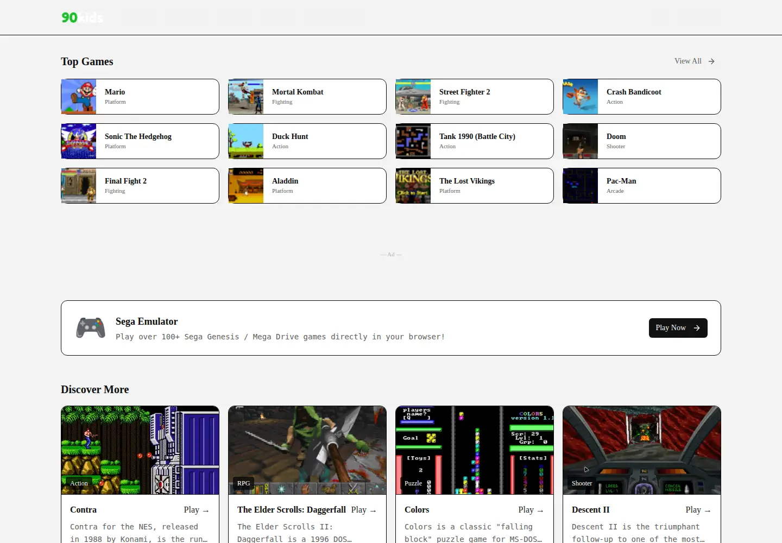
Task: Open the Descent II cockpit screenshot
Action: 642,450
